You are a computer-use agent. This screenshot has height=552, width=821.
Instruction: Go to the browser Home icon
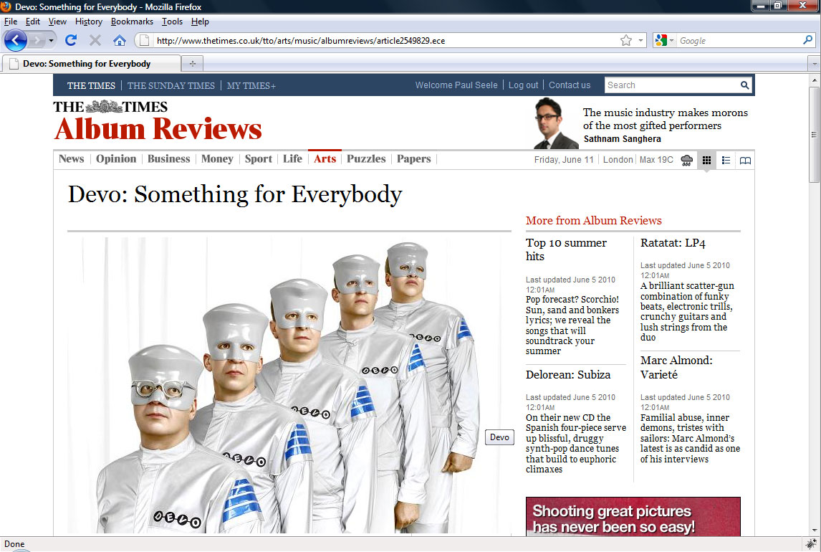point(120,40)
